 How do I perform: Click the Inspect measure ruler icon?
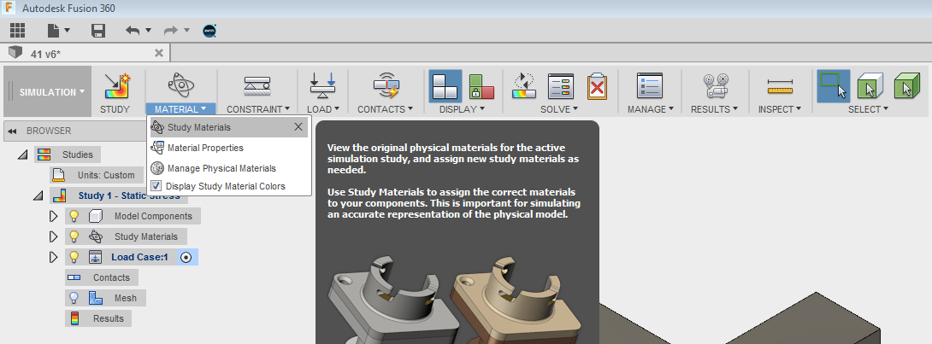[x=780, y=87]
